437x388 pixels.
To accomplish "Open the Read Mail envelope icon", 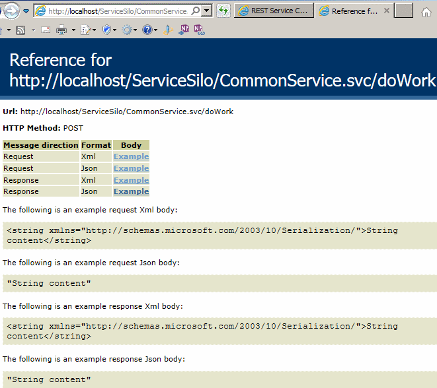I will point(45,30).
